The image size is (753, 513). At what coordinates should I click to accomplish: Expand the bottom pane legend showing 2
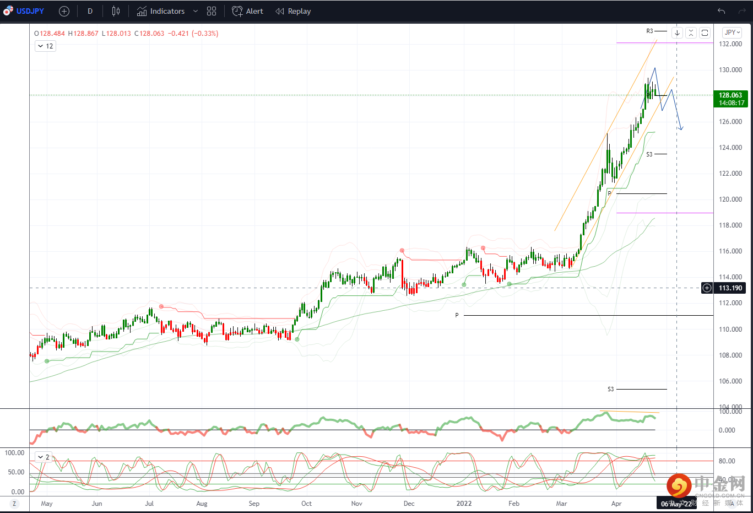point(43,457)
